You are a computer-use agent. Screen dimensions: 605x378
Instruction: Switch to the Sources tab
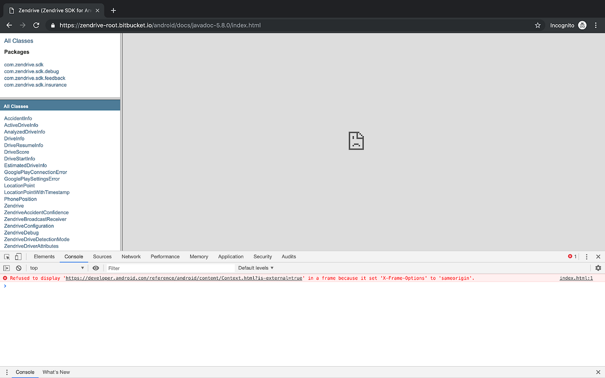[102, 257]
